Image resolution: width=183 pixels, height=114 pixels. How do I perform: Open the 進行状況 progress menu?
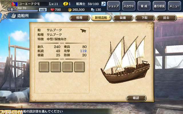(159, 6)
